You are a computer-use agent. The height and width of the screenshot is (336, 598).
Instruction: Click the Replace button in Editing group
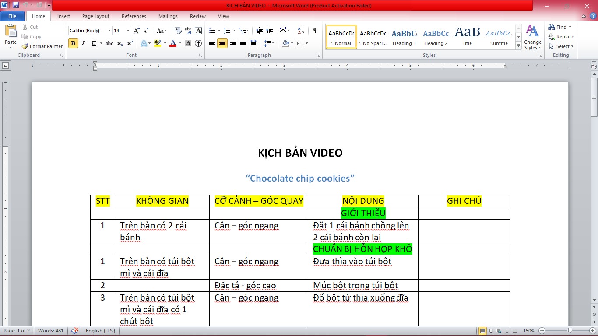pos(561,37)
